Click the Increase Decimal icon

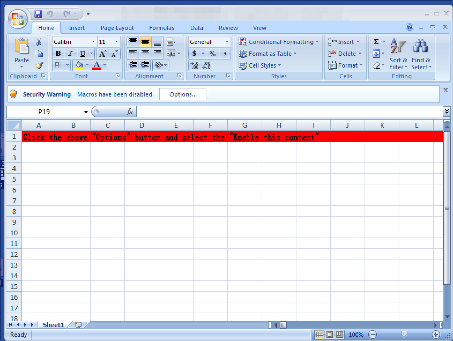click(x=194, y=65)
